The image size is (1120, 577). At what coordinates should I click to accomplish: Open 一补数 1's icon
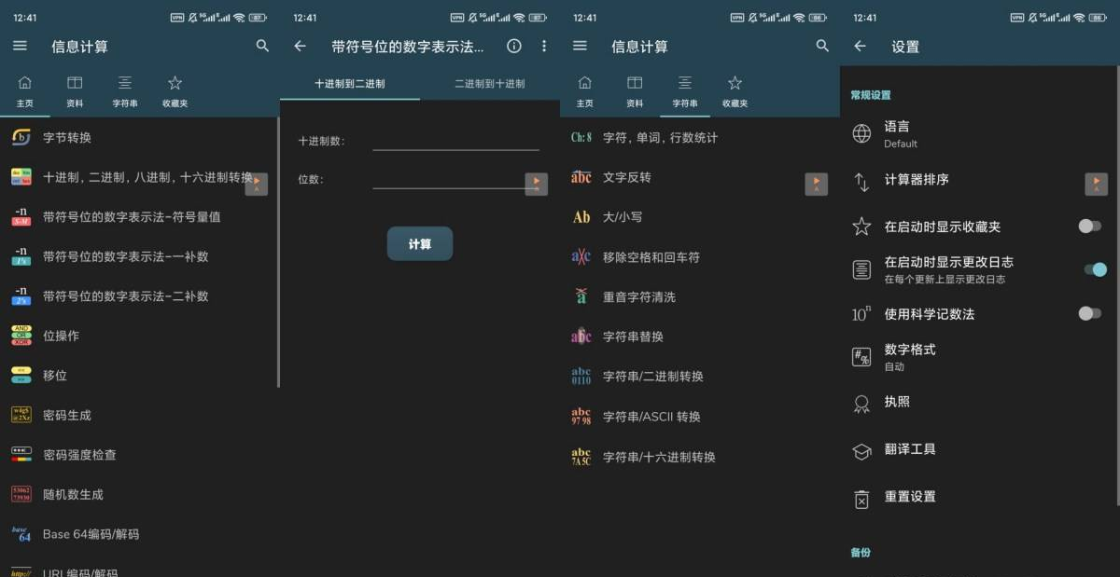[21, 256]
